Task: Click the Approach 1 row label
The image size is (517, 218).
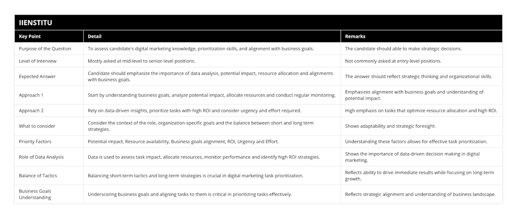Action: (x=31, y=95)
